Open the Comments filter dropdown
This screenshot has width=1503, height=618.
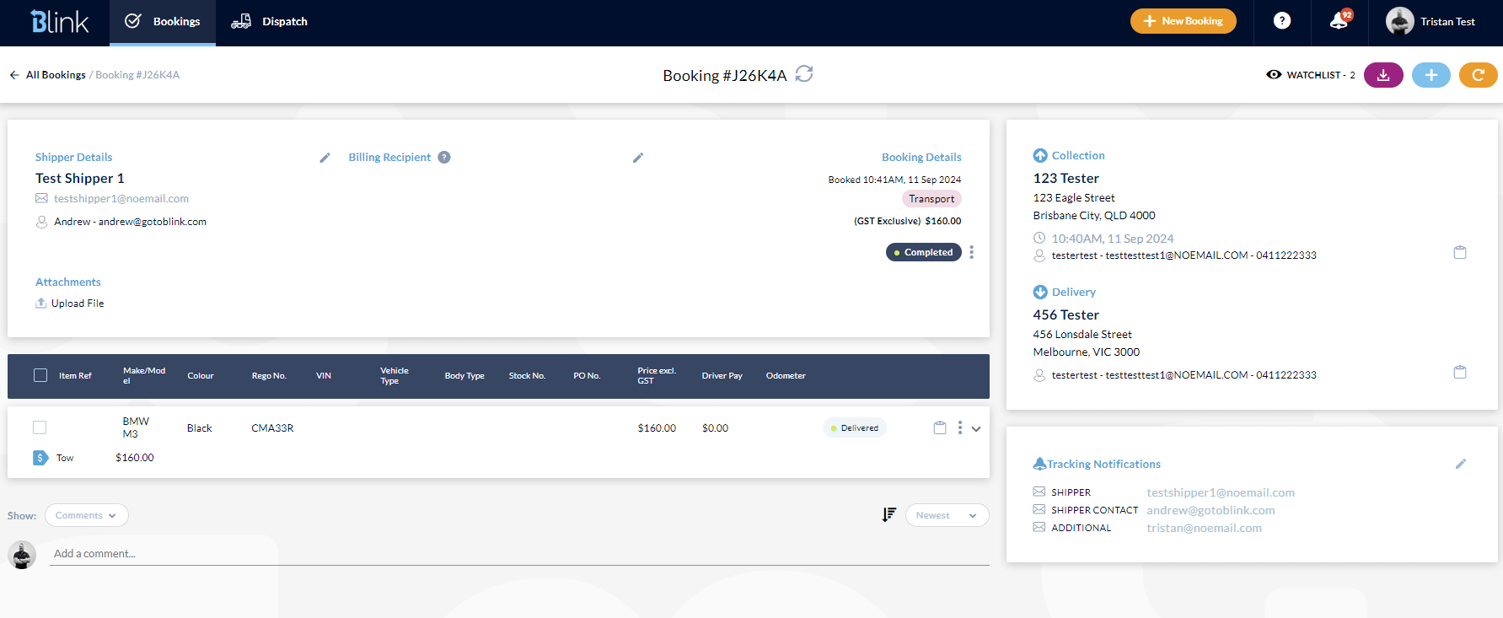click(x=87, y=515)
